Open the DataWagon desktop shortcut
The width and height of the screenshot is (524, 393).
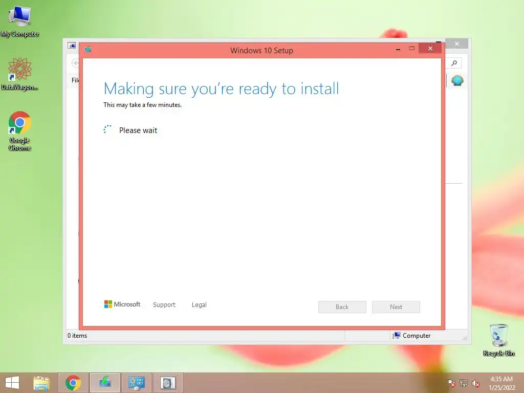(20, 74)
